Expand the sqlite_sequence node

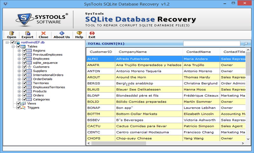coord(19,63)
